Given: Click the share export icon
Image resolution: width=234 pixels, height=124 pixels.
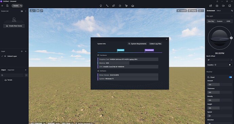Looking at the screenshot, I should 211,6.
